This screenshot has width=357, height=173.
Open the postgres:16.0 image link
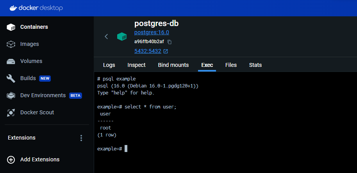point(152,33)
